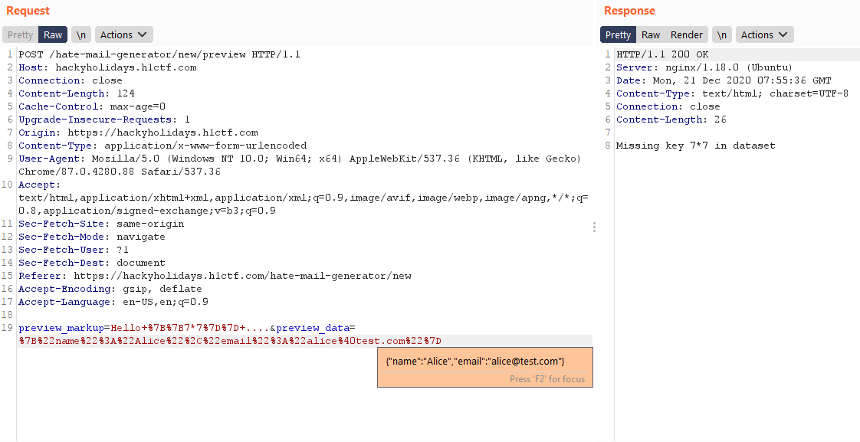Open the Request Actions dropdown
Screen dimensions: 860x442
[x=124, y=34]
